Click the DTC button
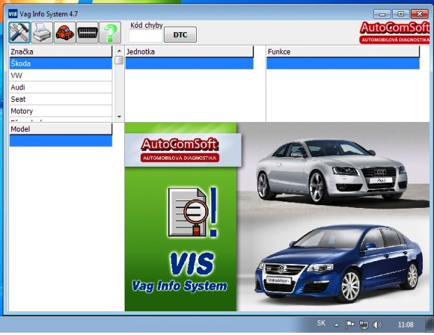Image resolution: width=434 pixels, height=335 pixels. (180, 35)
